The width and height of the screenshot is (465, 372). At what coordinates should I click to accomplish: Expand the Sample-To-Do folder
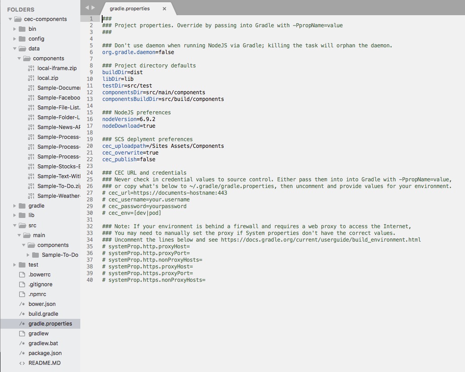[x=28, y=255]
